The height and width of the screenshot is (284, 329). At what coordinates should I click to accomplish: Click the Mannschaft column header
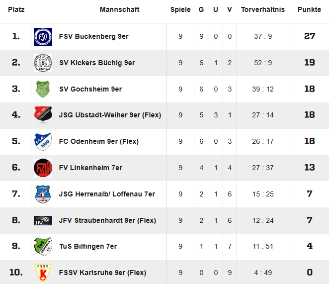coord(119,10)
